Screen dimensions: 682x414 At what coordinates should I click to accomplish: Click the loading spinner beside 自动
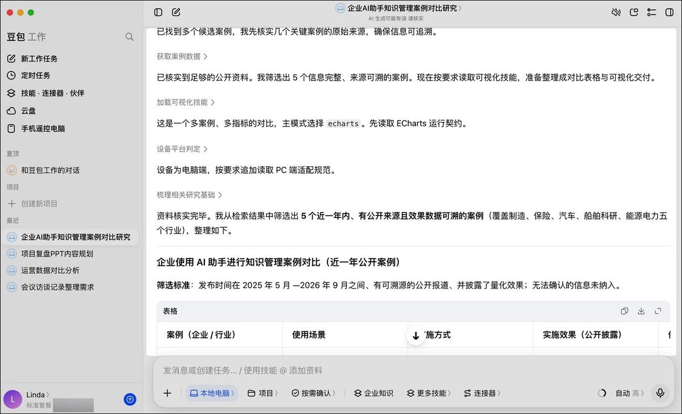(602, 393)
